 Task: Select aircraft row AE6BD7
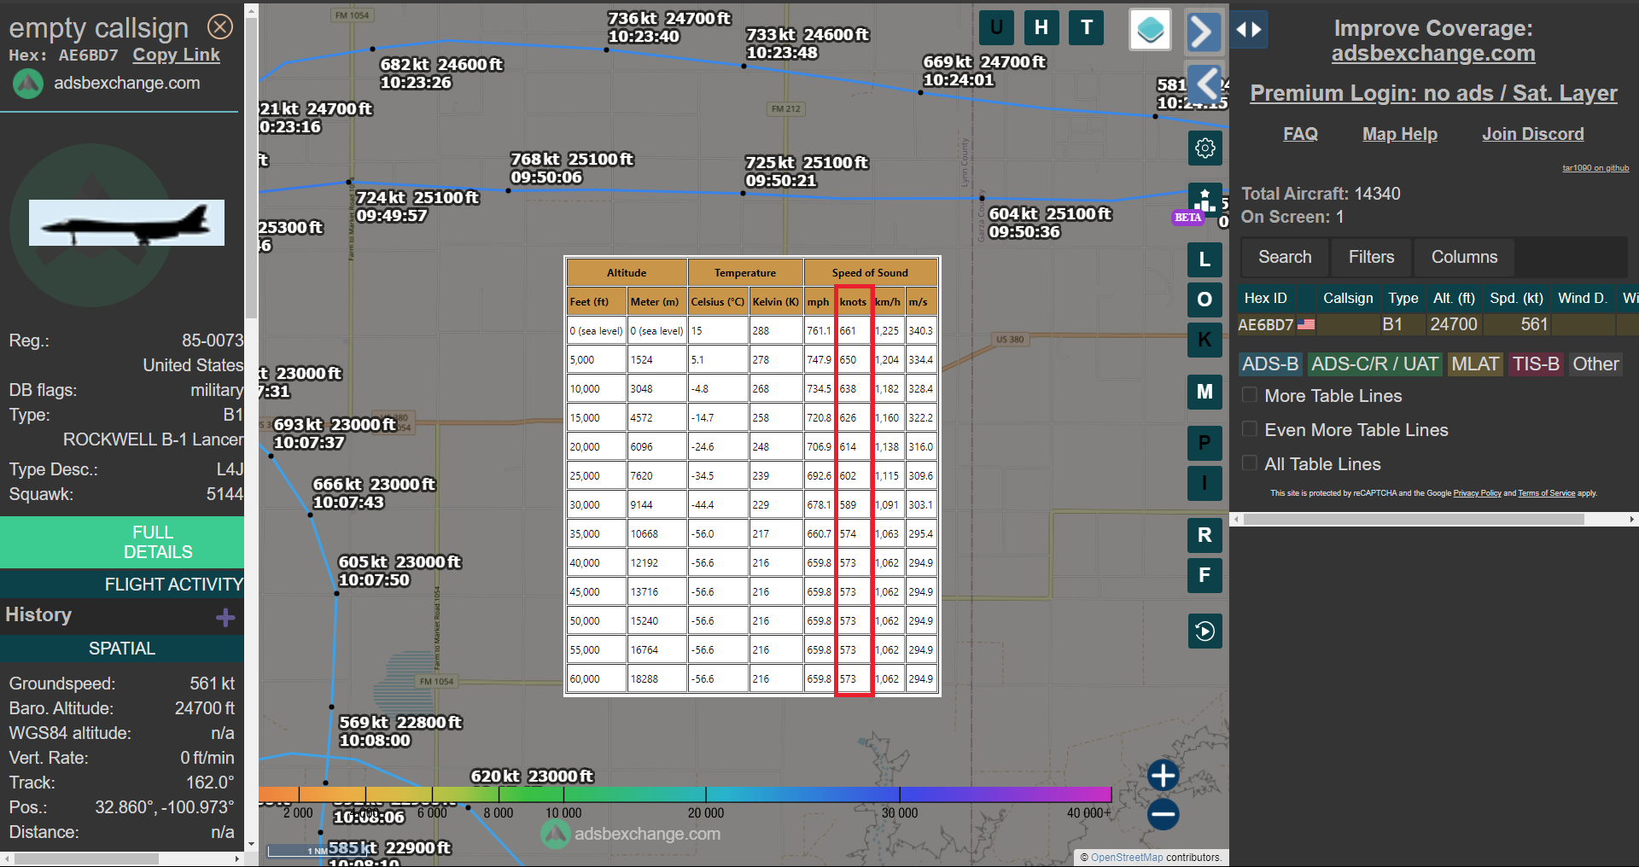point(1438,324)
